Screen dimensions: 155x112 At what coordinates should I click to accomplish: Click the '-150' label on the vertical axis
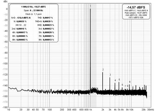[5, 91]
